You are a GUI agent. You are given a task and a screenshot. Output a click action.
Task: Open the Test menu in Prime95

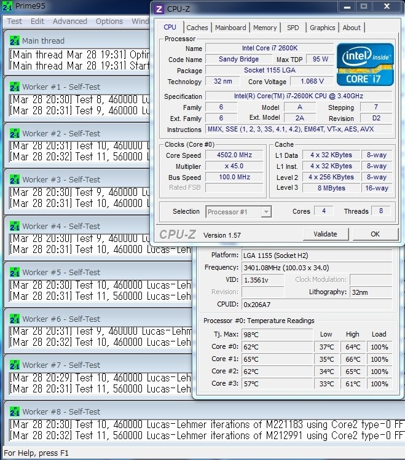[14, 21]
